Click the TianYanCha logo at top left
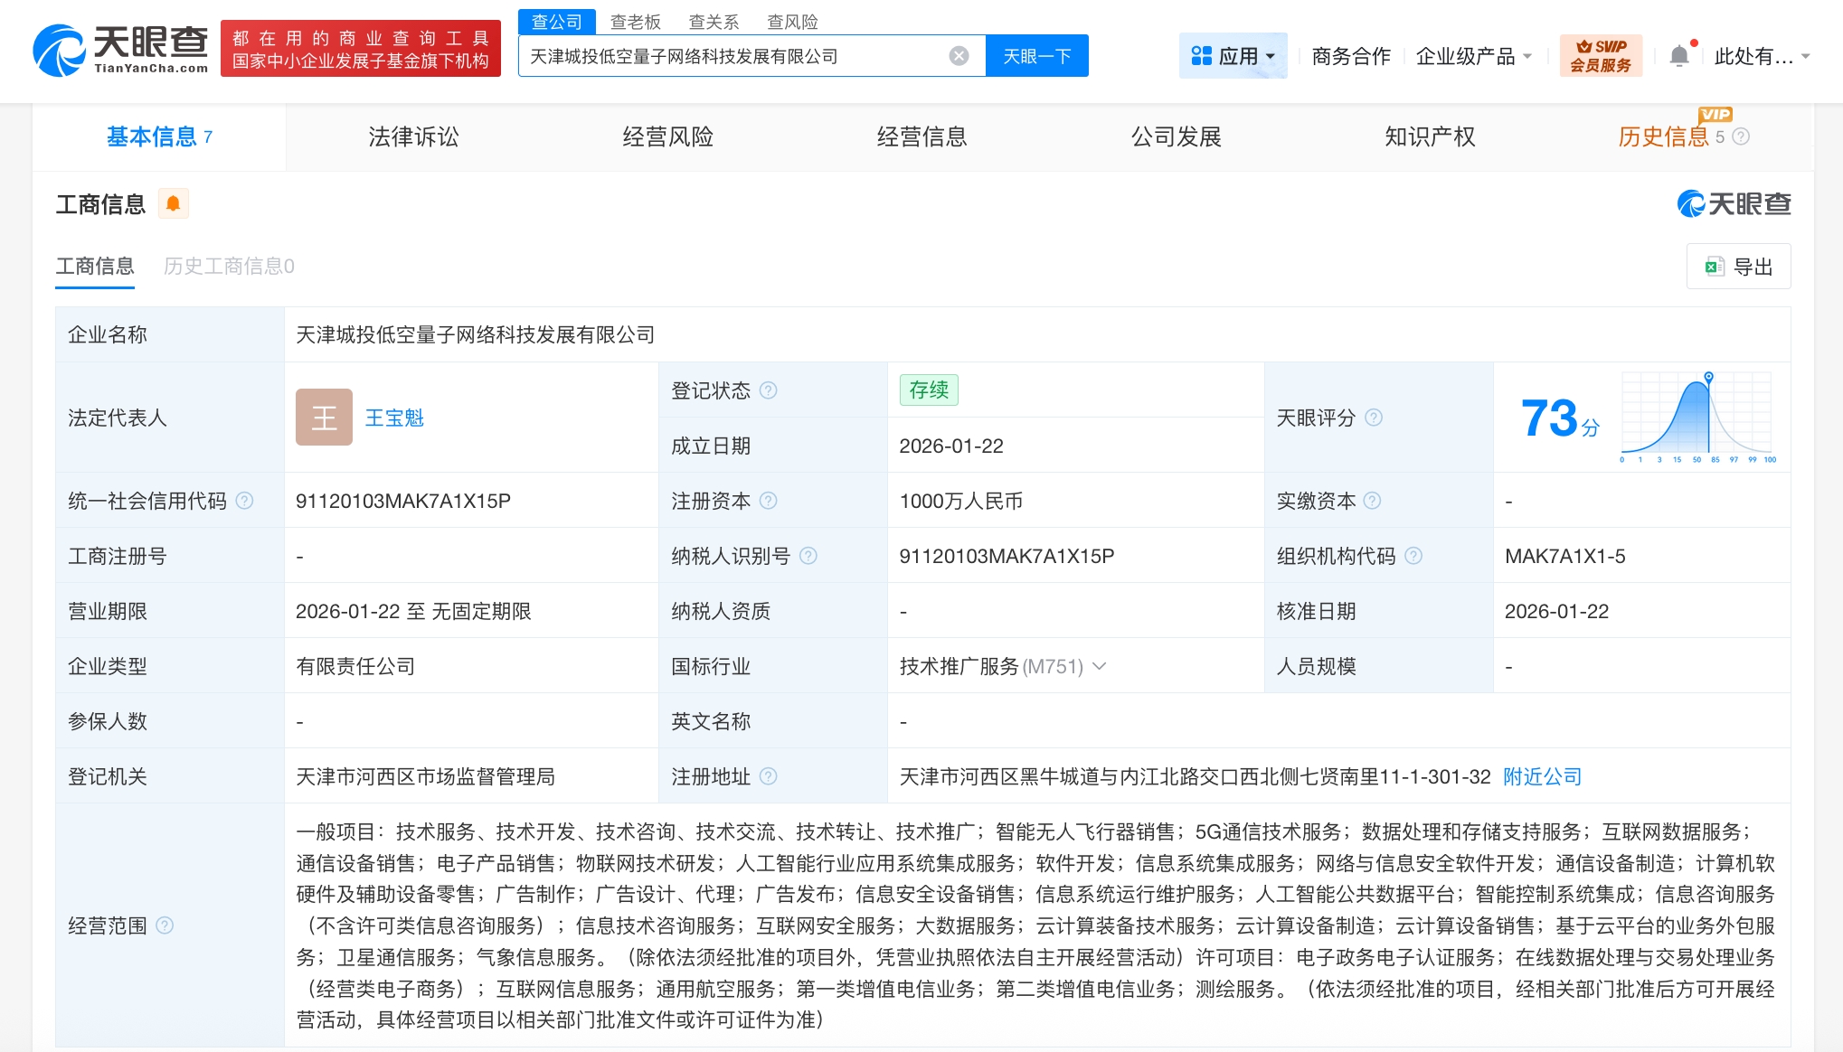Screen dimensions: 1843x1052 click(120, 50)
